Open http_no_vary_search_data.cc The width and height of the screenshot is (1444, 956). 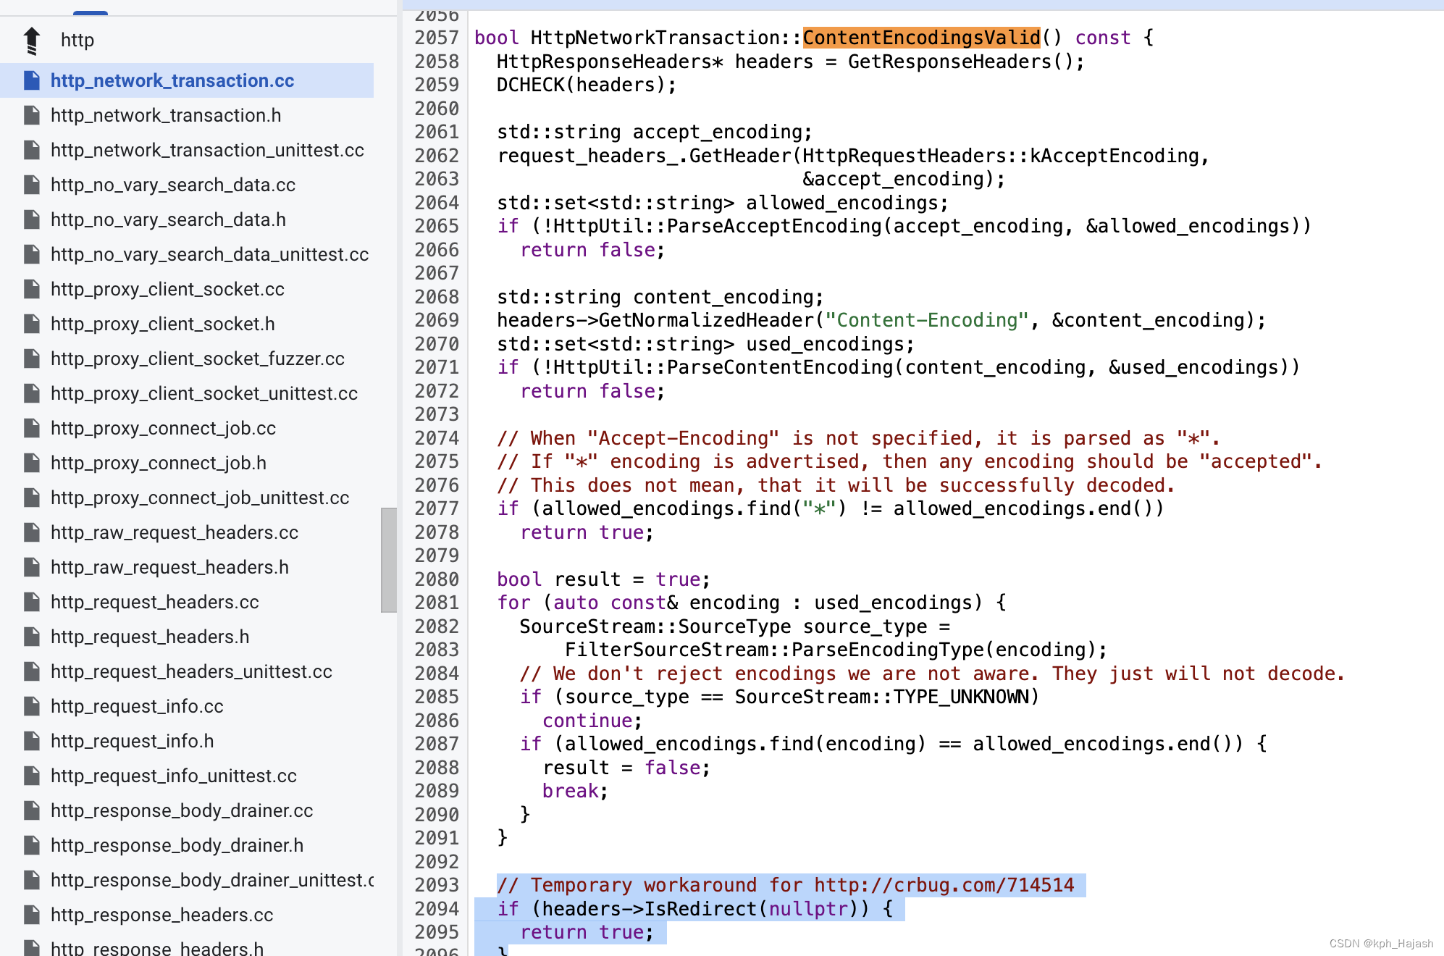click(x=173, y=185)
